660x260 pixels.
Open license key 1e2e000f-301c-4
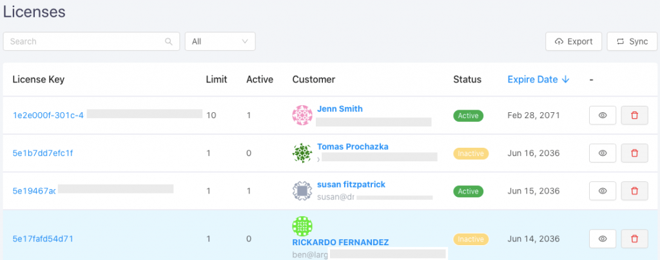tap(48, 115)
